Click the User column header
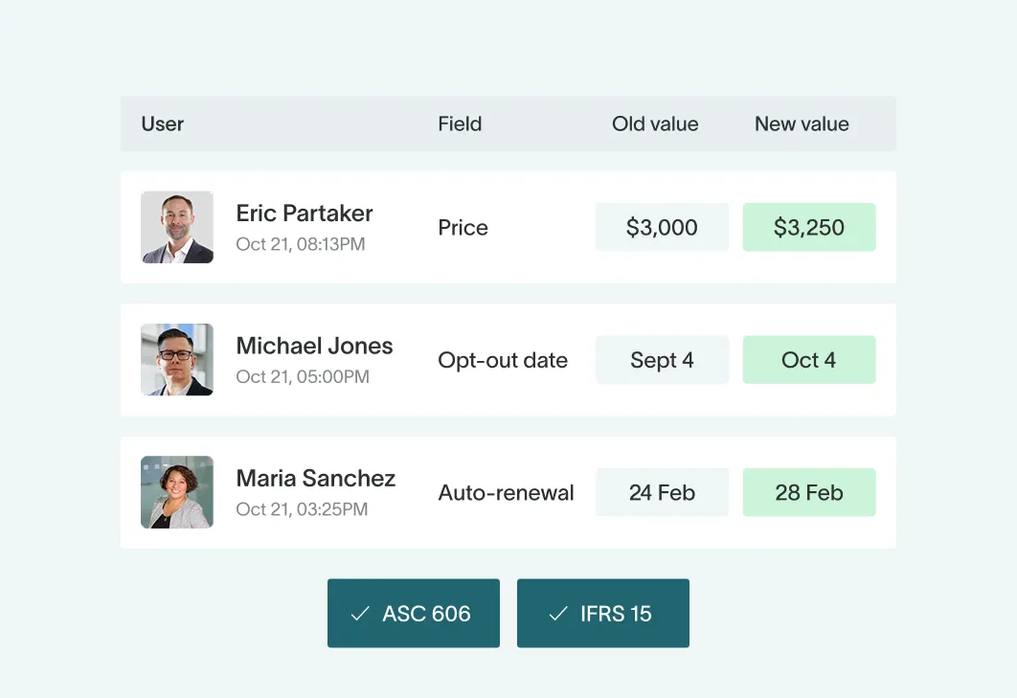 (163, 124)
